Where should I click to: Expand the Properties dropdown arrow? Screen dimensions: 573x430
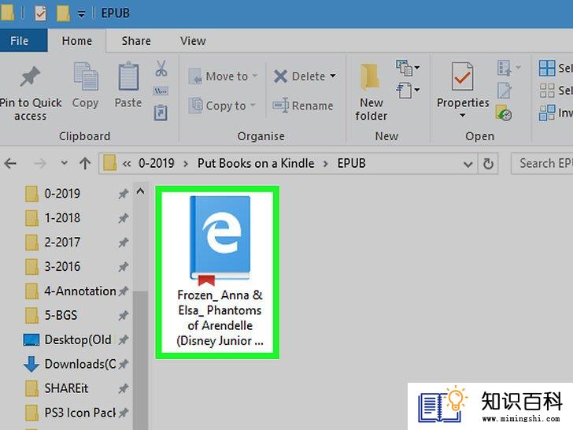(462, 115)
